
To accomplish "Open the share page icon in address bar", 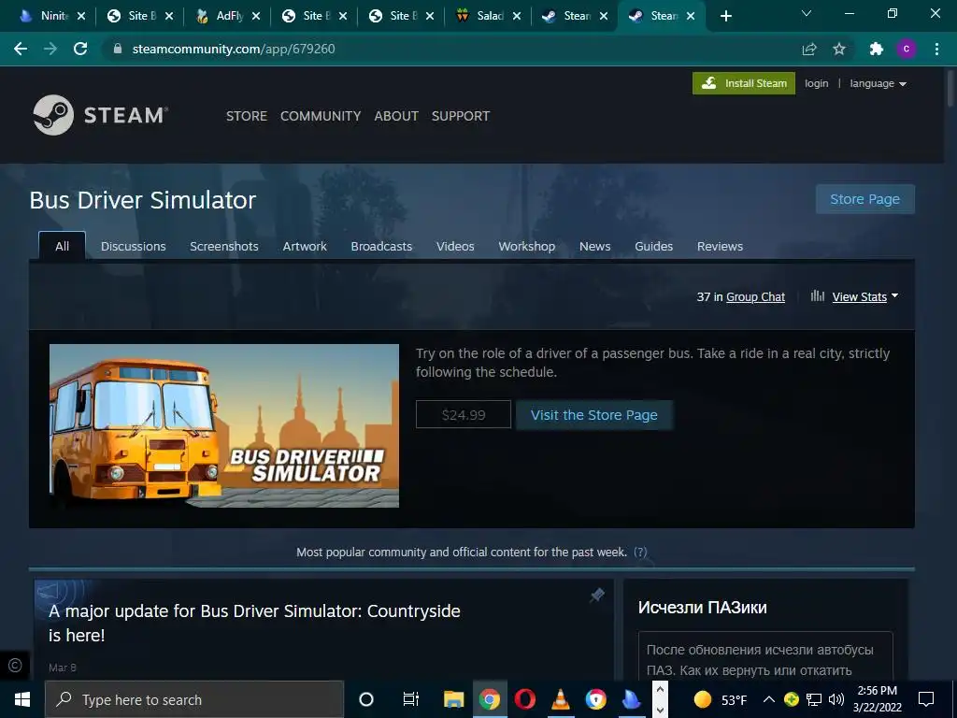I will pyautogui.click(x=809, y=49).
